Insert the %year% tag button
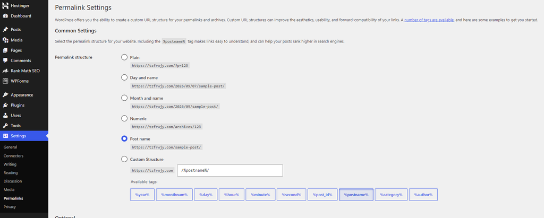 tap(142, 195)
